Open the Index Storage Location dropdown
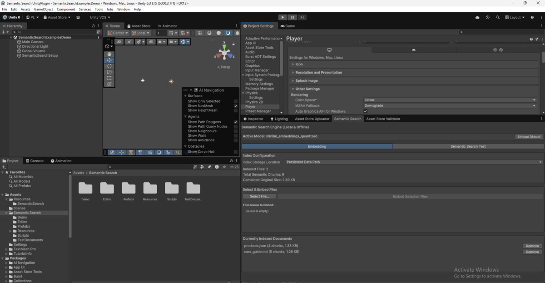This screenshot has height=283, width=545. tap(414, 162)
